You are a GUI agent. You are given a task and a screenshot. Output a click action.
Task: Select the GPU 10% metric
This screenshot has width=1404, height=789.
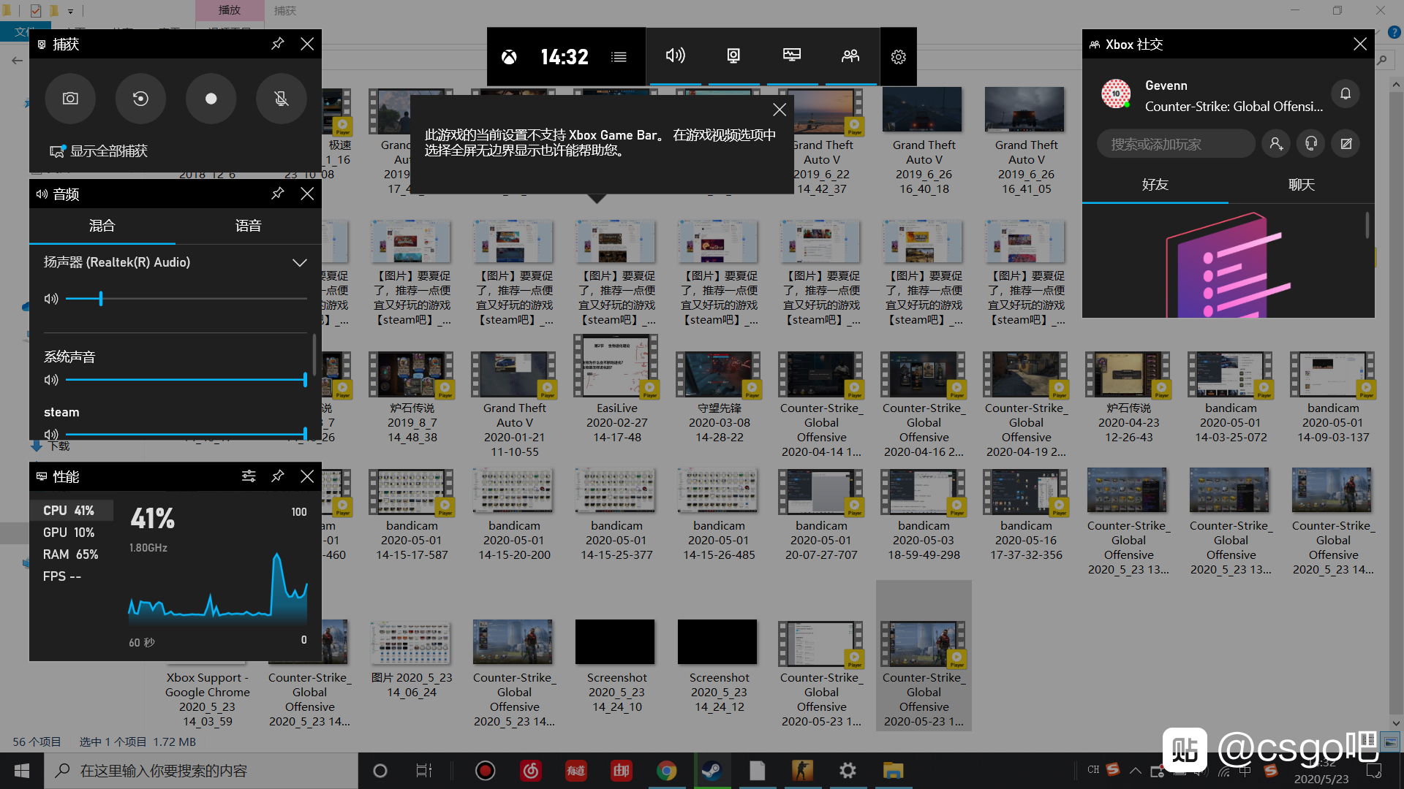[72, 533]
